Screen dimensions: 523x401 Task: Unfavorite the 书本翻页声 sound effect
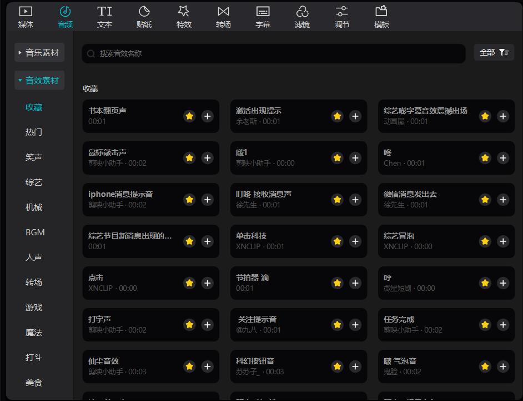tap(189, 116)
